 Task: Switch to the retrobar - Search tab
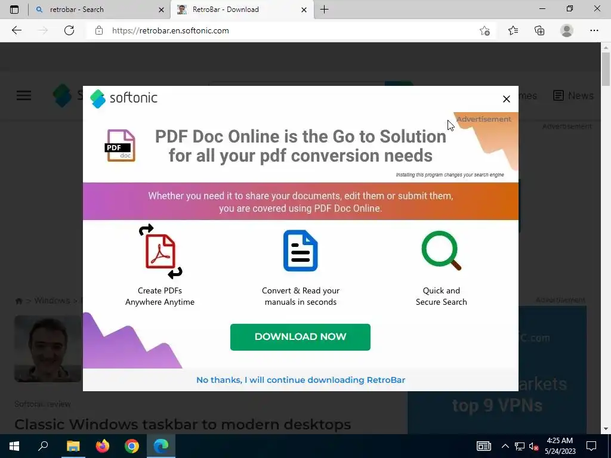pos(99,10)
